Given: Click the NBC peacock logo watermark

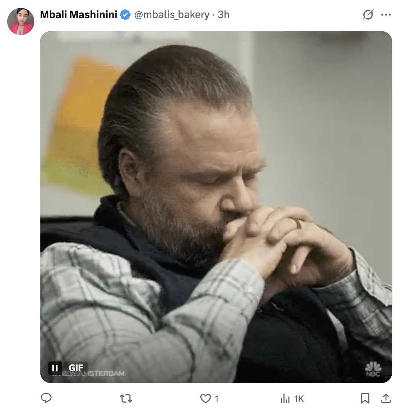Looking at the screenshot, I should [x=373, y=369].
